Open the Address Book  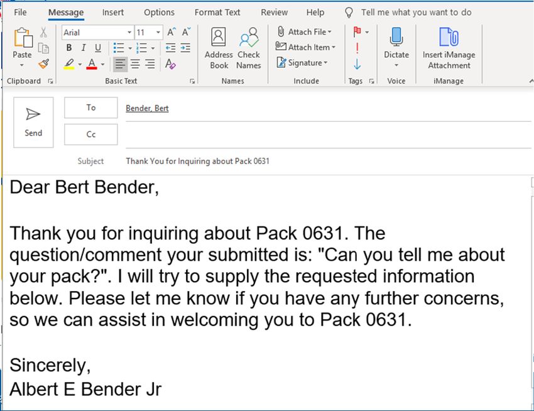coord(219,48)
